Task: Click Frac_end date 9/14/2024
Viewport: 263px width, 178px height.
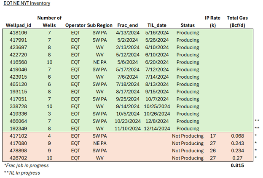Action: (128, 106)
